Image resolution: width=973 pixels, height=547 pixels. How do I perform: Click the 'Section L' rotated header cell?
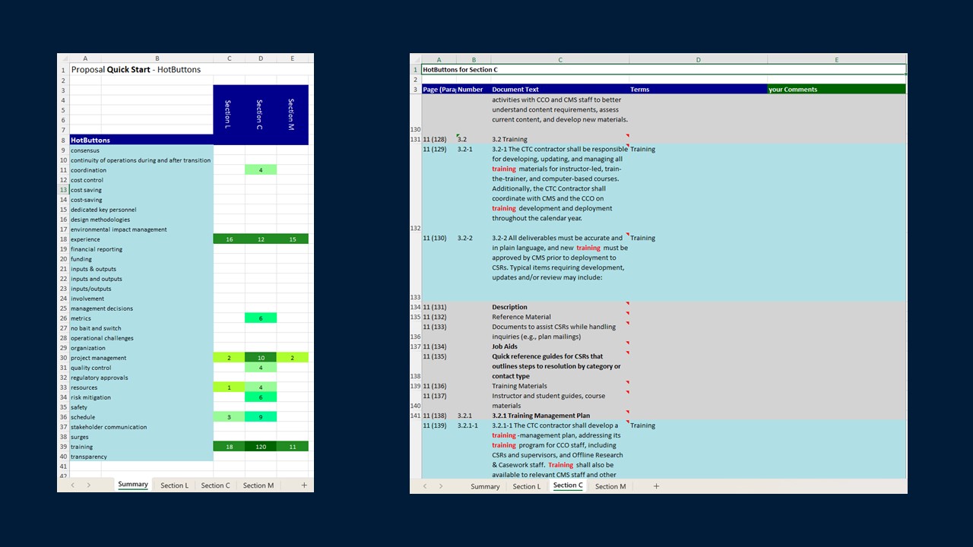(x=229, y=114)
